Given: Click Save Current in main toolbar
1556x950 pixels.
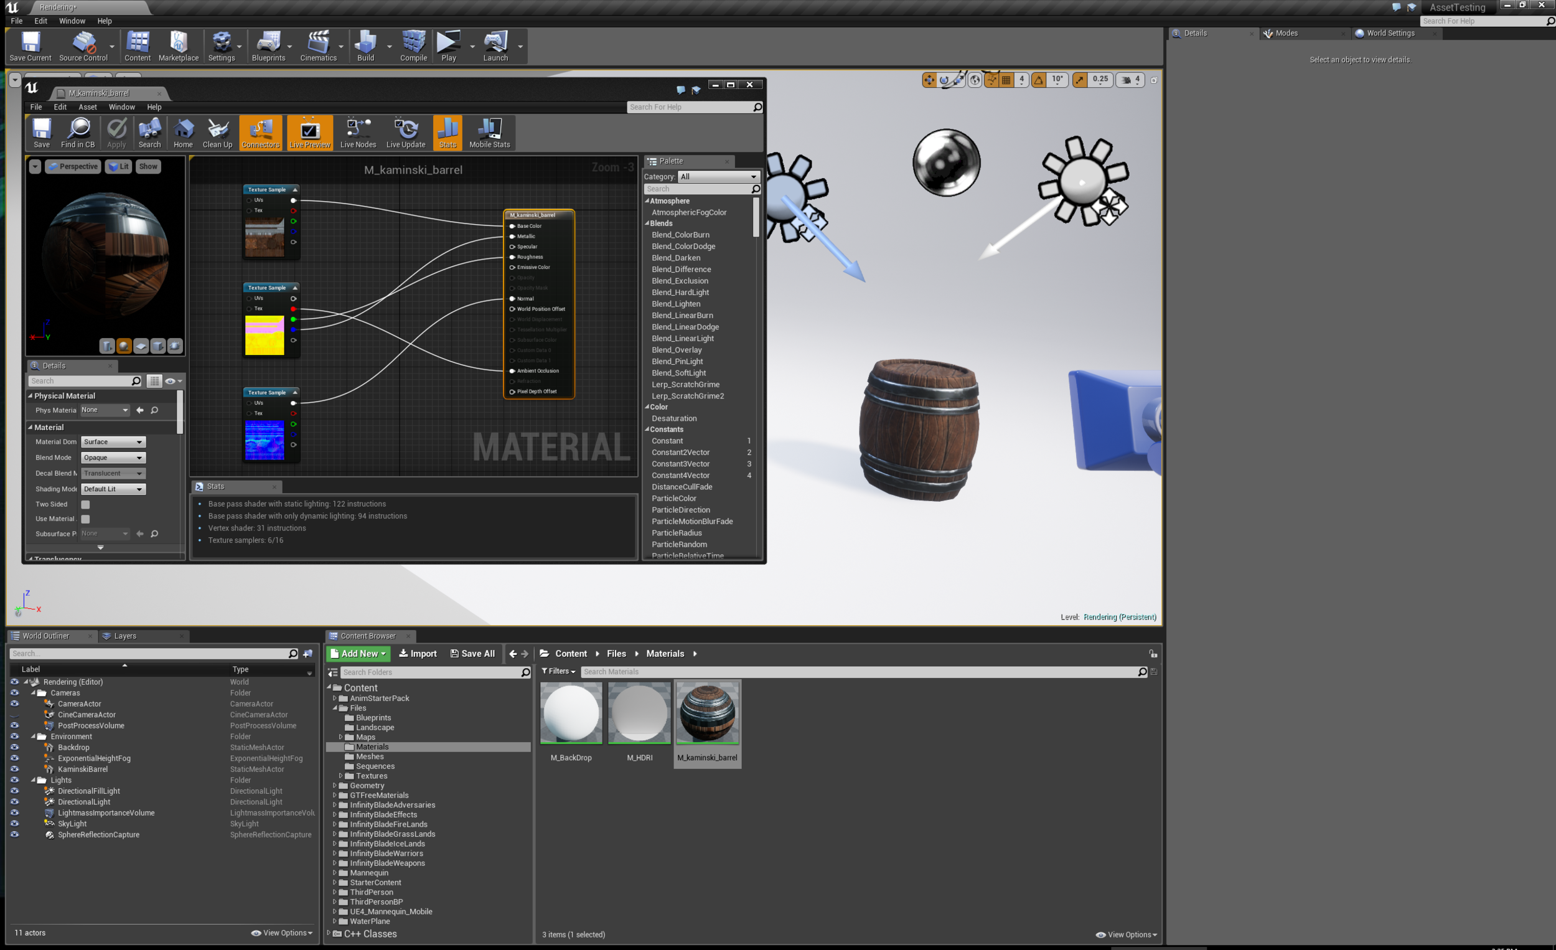Looking at the screenshot, I should pyautogui.click(x=30, y=46).
